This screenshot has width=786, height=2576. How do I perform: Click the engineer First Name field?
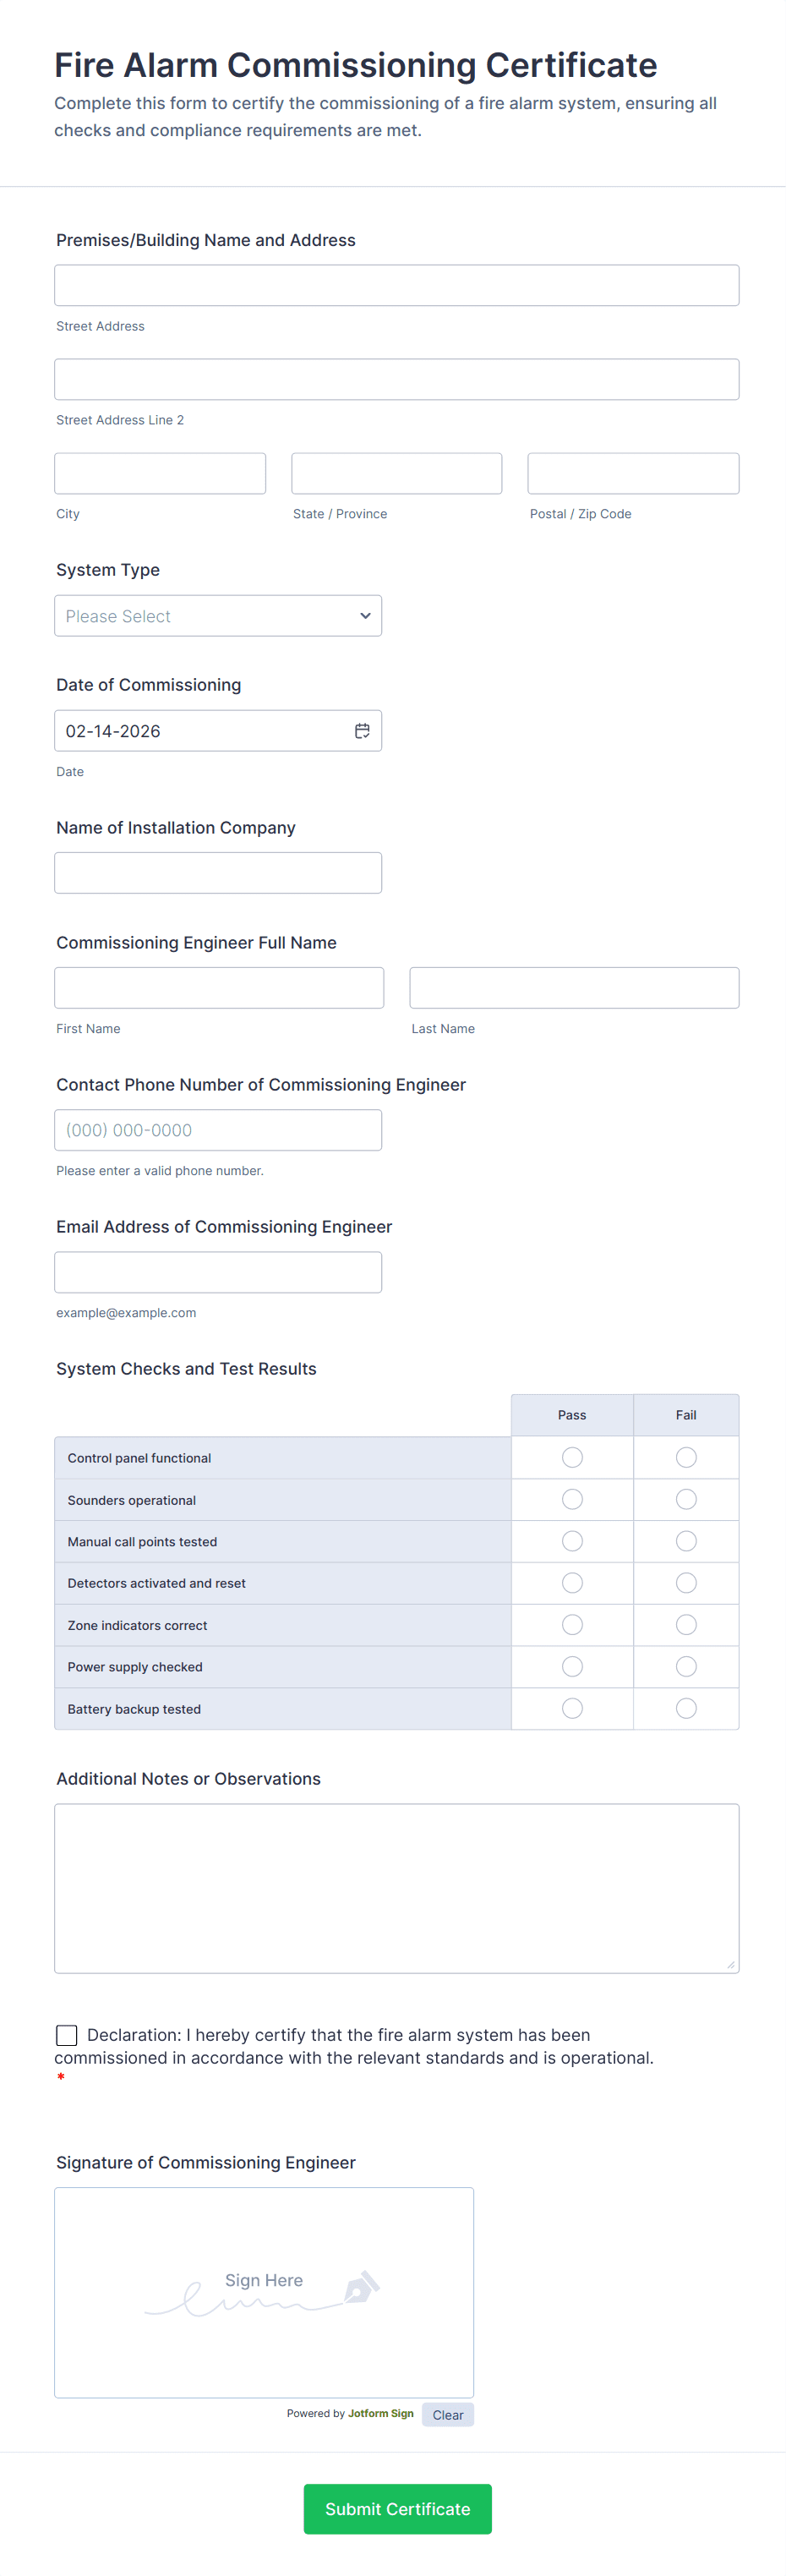point(219,988)
